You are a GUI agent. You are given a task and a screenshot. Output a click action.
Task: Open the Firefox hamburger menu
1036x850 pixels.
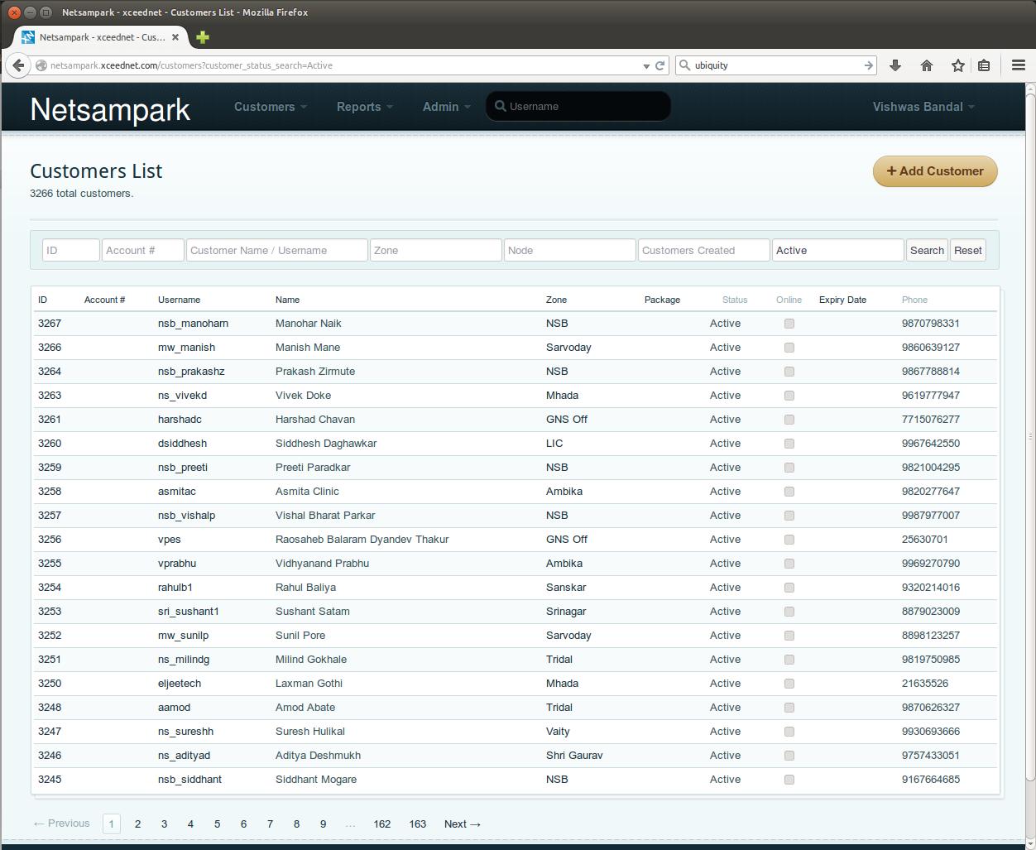[1019, 65]
